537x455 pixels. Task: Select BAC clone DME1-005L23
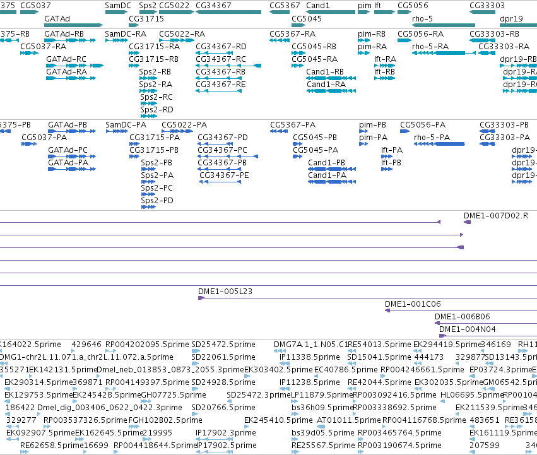(x=367, y=298)
